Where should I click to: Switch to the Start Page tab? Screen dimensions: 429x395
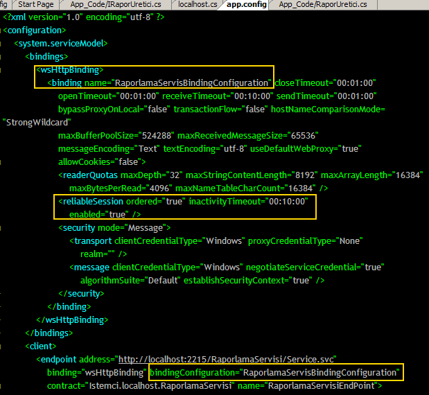[37, 5]
